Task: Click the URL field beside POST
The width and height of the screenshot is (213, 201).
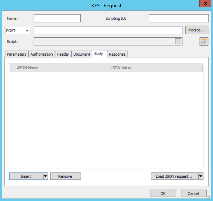Action: 108,30
